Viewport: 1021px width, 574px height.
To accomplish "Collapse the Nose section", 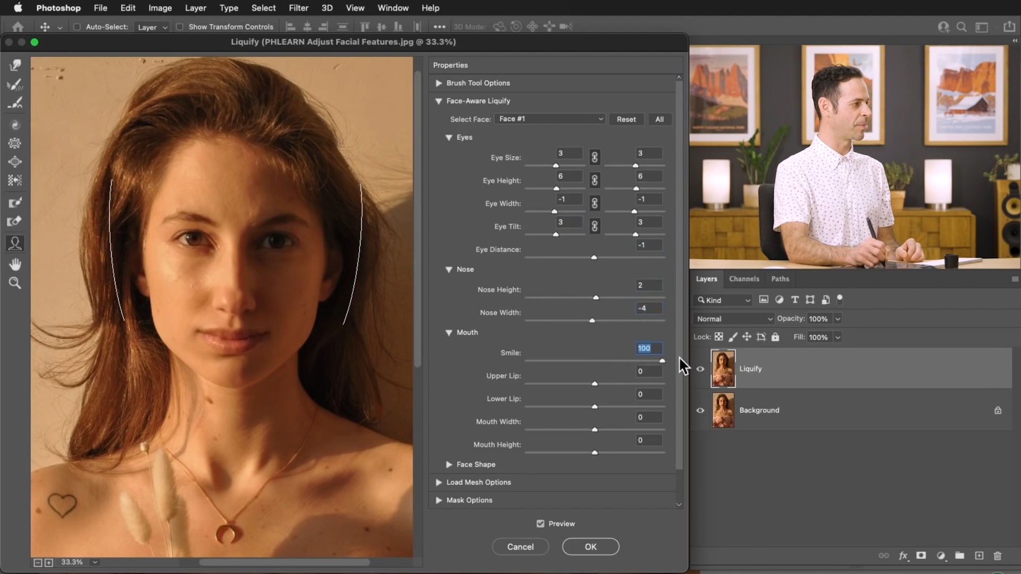I will pyautogui.click(x=449, y=269).
